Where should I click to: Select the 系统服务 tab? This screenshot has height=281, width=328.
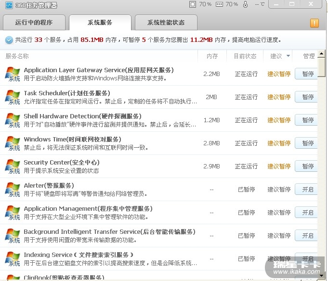(x=100, y=22)
